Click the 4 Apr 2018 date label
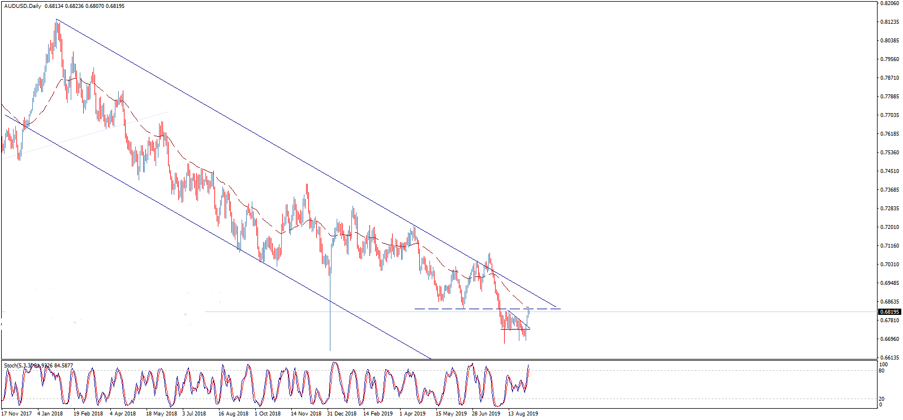The width and height of the screenshot is (903, 420). pos(123,414)
